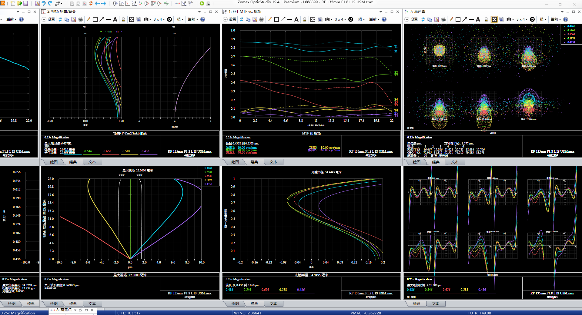The width and height of the screenshot is (582, 315).
Task: Refresh the field curvature/distortion window
Action: coord(60,19)
